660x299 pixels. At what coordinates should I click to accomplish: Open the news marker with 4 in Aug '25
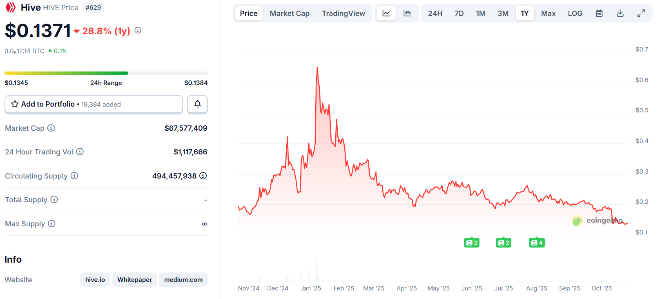click(537, 243)
